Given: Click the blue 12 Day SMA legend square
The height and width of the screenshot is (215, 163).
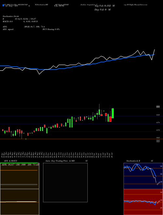Looking at the screenshot, I should point(3,6).
